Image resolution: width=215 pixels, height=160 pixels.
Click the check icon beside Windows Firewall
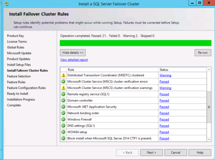(x=63, y=119)
